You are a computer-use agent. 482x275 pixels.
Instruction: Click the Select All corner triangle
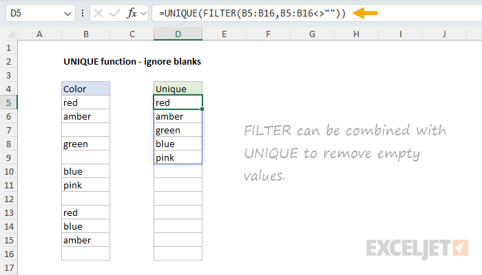[x=11, y=34]
